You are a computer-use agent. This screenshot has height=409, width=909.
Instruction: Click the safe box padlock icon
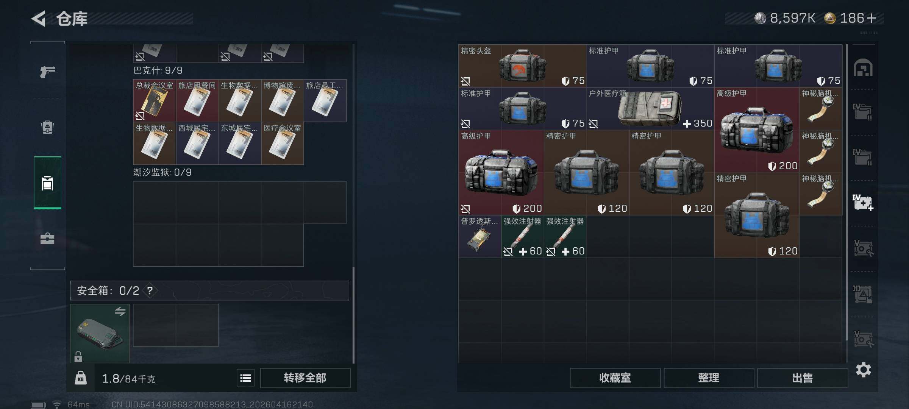pos(78,357)
